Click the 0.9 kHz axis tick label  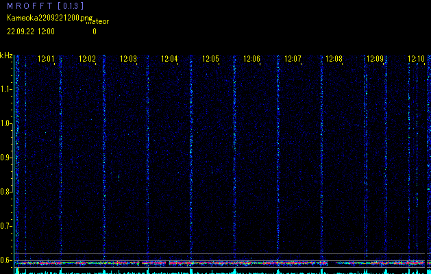pos(5,158)
